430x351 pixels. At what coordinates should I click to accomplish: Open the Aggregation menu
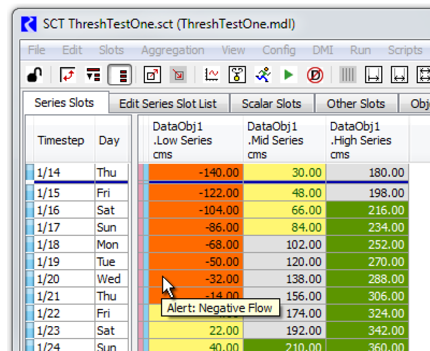pos(172,50)
